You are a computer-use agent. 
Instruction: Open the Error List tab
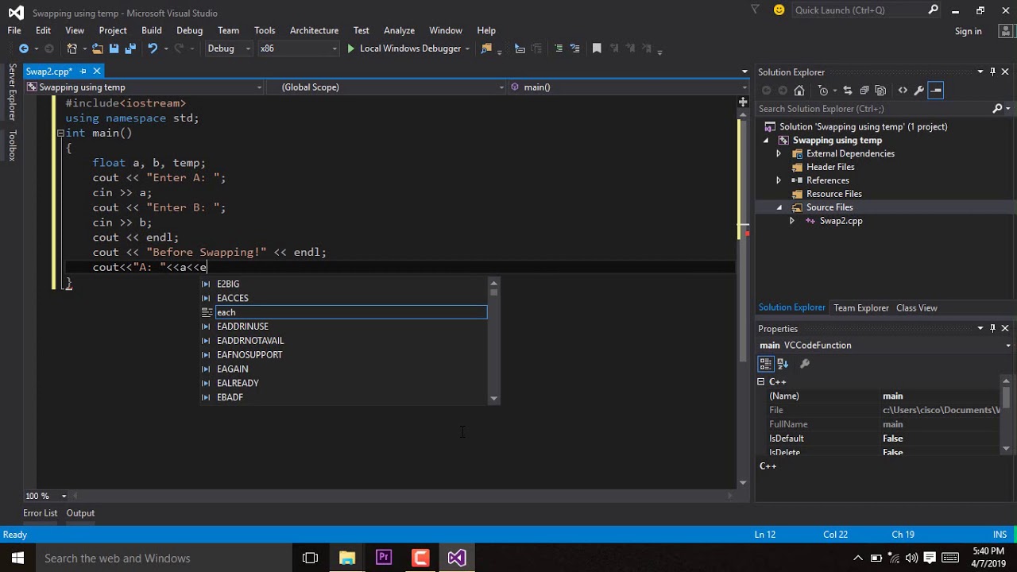41,513
